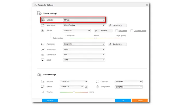Click Customize next to Frame rate
This screenshot has width=182, height=105.
[x=117, y=44]
